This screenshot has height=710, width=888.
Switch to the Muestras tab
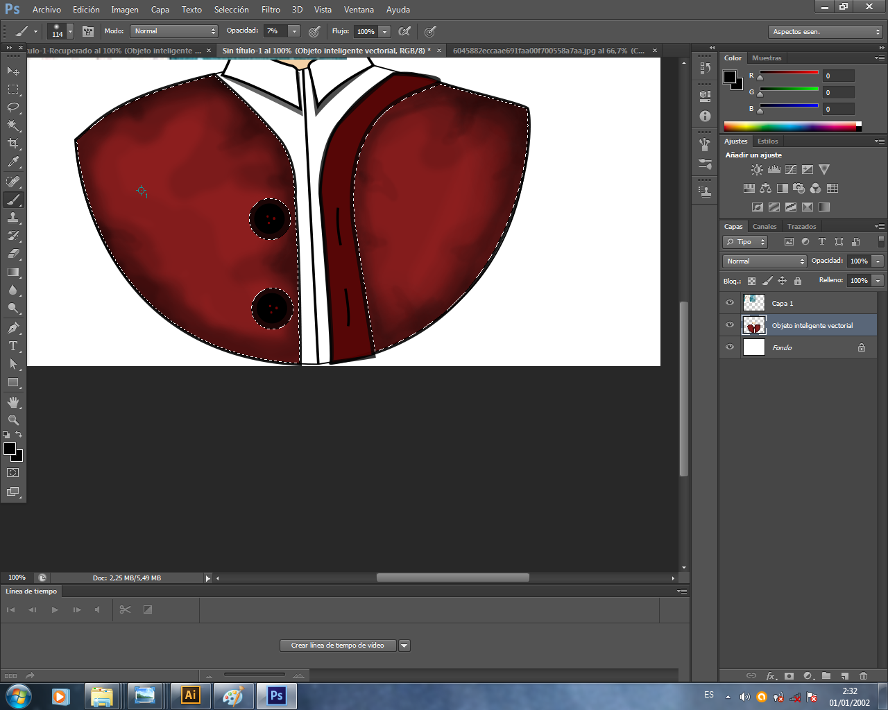767,58
